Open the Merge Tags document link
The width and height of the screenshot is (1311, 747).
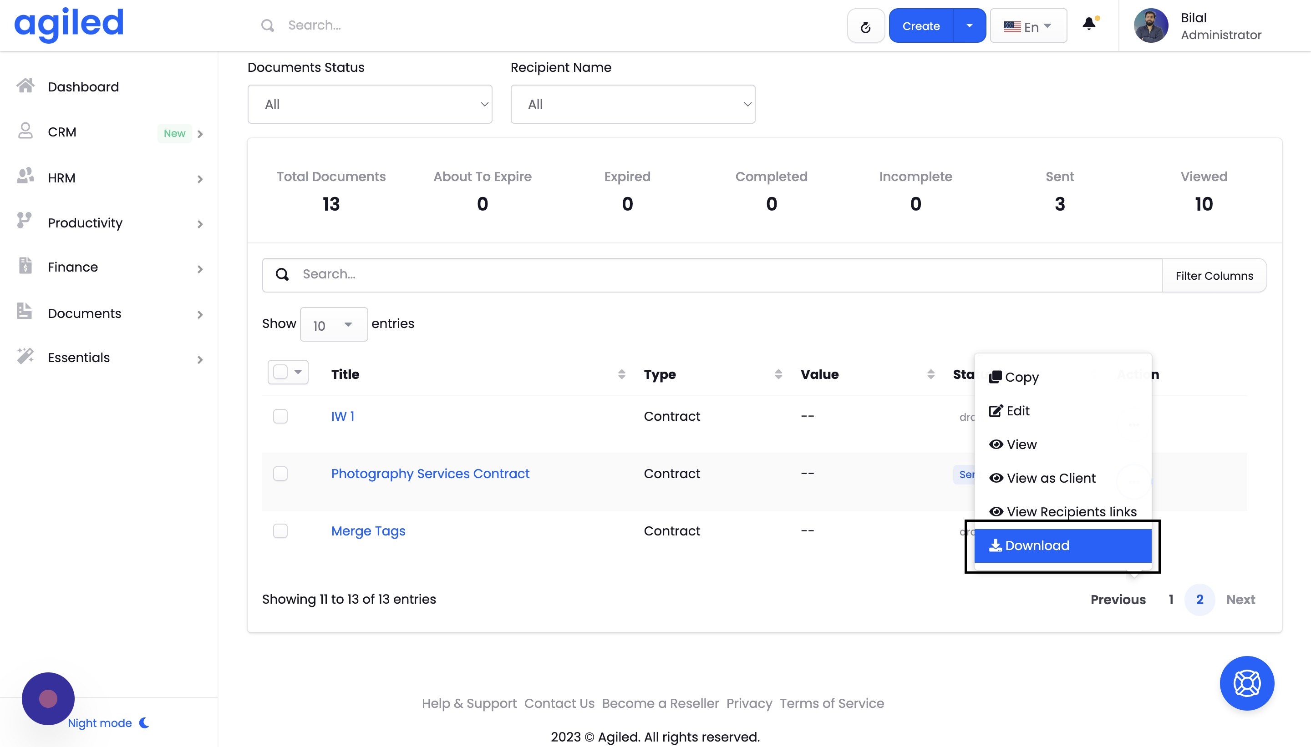tap(368, 531)
